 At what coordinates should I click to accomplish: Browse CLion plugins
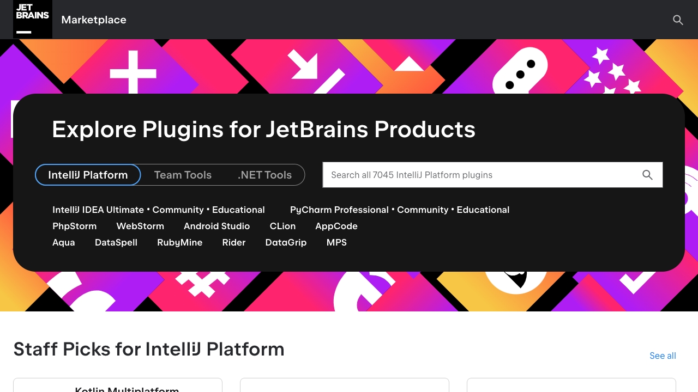(282, 226)
